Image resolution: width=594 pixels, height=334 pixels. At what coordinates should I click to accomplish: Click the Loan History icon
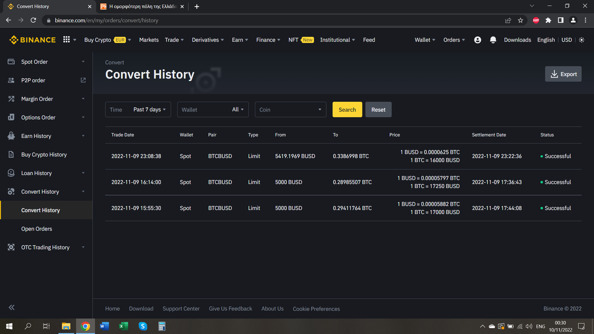click(11, 173)
